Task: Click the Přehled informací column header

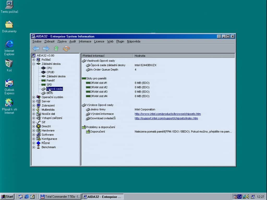Action: [107, 56]
